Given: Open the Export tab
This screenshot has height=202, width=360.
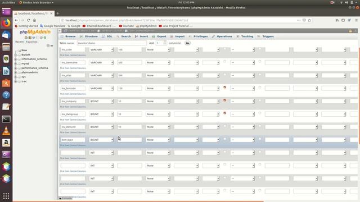Looking at the screenshot, I should (159, 36).
